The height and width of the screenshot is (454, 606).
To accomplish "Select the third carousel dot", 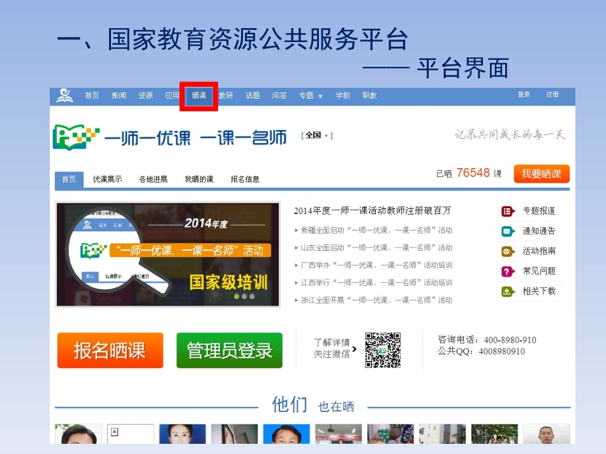I will (x=252, y=296).
